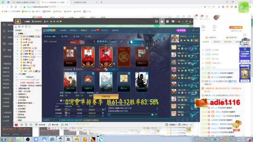253x142 pixels.
Task: Click the star favorite icon in YY title bar
Action: click(51, 21)
